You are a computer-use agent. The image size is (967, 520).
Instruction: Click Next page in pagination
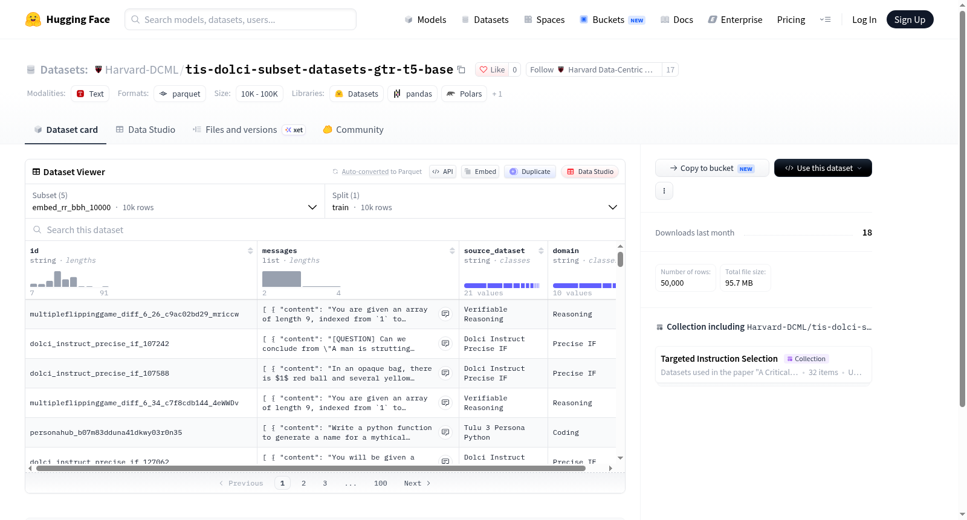[x=417, y=483]
